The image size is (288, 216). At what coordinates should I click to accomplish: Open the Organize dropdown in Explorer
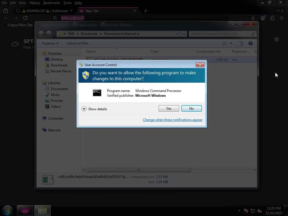click(50, 43)
